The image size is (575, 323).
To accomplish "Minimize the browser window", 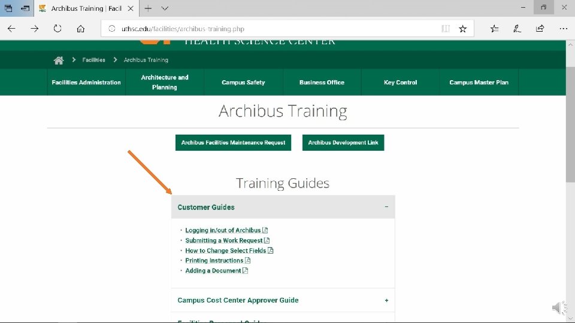I will [523, 8].
